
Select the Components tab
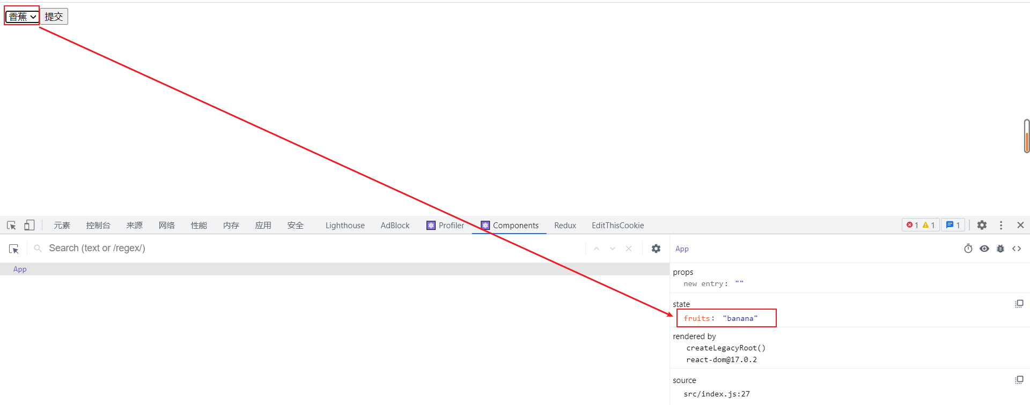[510, 226]
